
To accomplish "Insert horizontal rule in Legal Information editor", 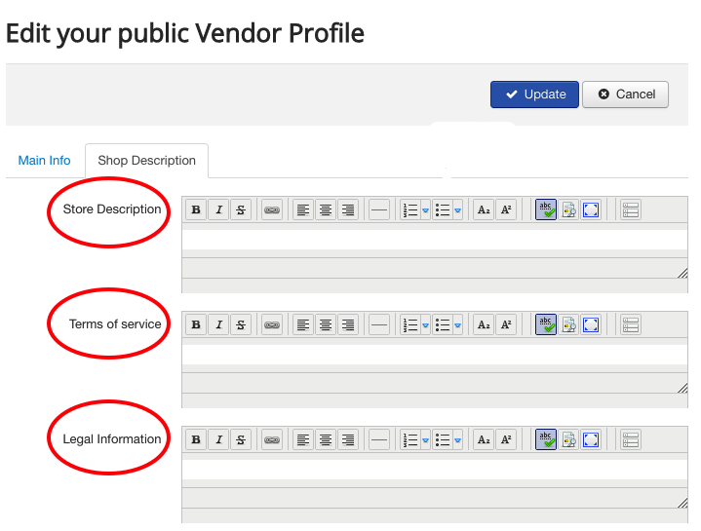I will coord(379,439).
